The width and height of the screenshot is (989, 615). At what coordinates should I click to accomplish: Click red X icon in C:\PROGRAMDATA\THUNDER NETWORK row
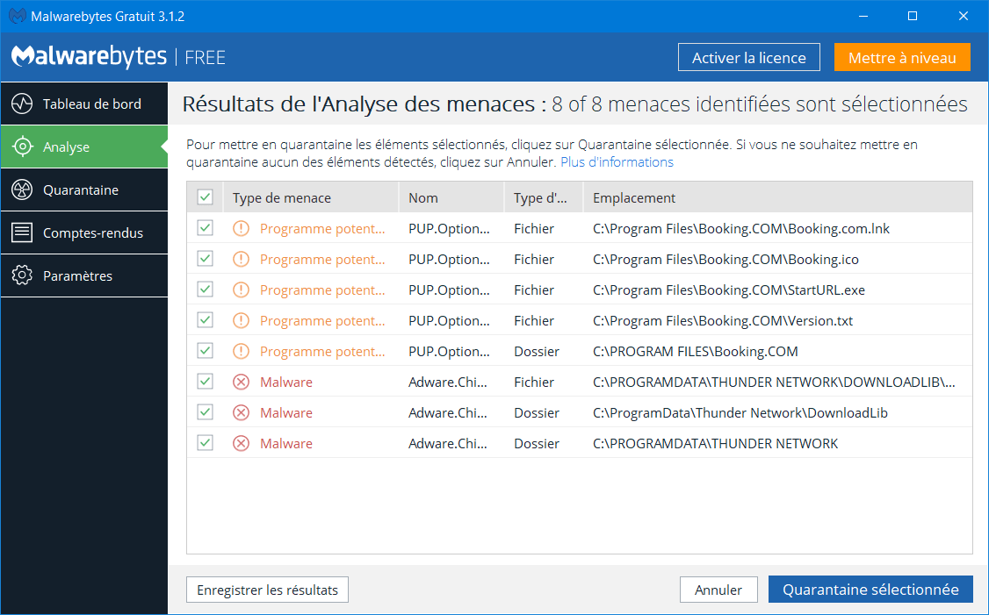pyautogui.click(x=241, y=443)
